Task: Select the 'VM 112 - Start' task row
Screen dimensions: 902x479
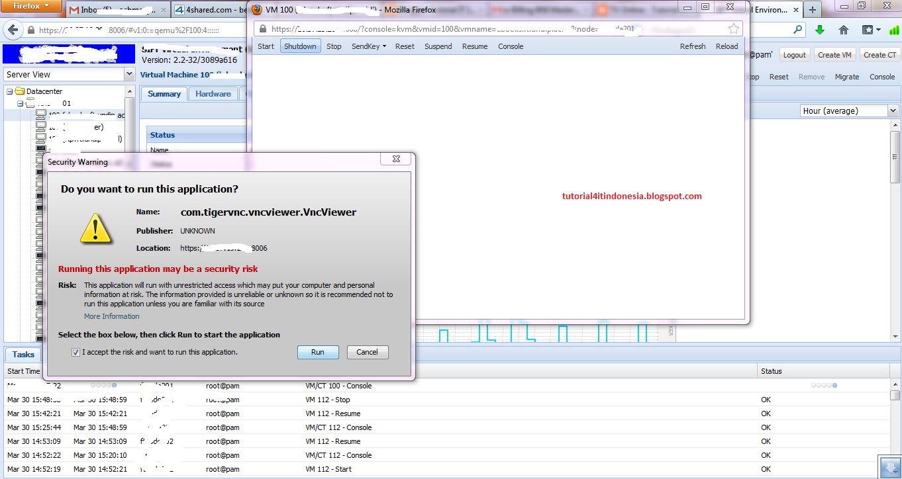Action: pos(447,469)
